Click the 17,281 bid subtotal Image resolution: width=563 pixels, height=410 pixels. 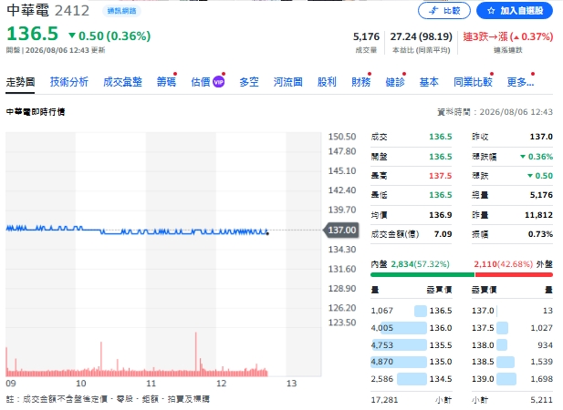pos(384,400)
